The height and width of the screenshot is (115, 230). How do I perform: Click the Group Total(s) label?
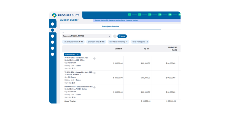coord(70,101)
